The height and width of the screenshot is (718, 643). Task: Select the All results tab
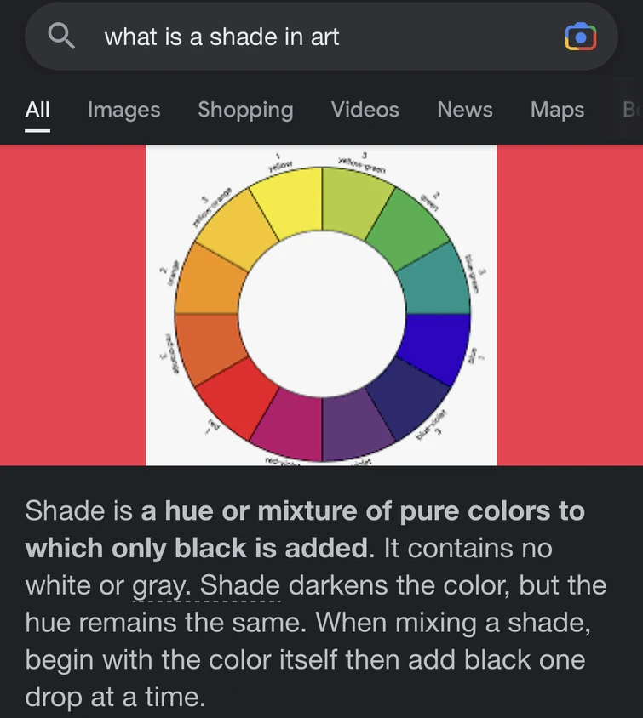click(x=37, y=110)
